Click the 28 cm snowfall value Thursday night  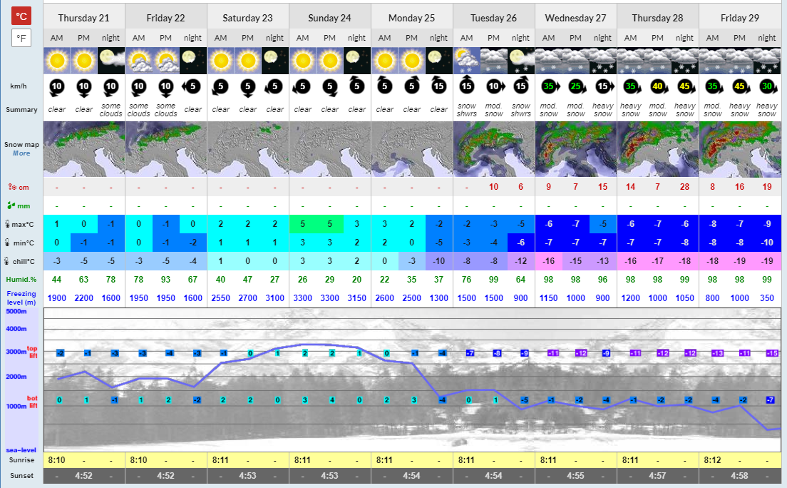tap(684, 187)
